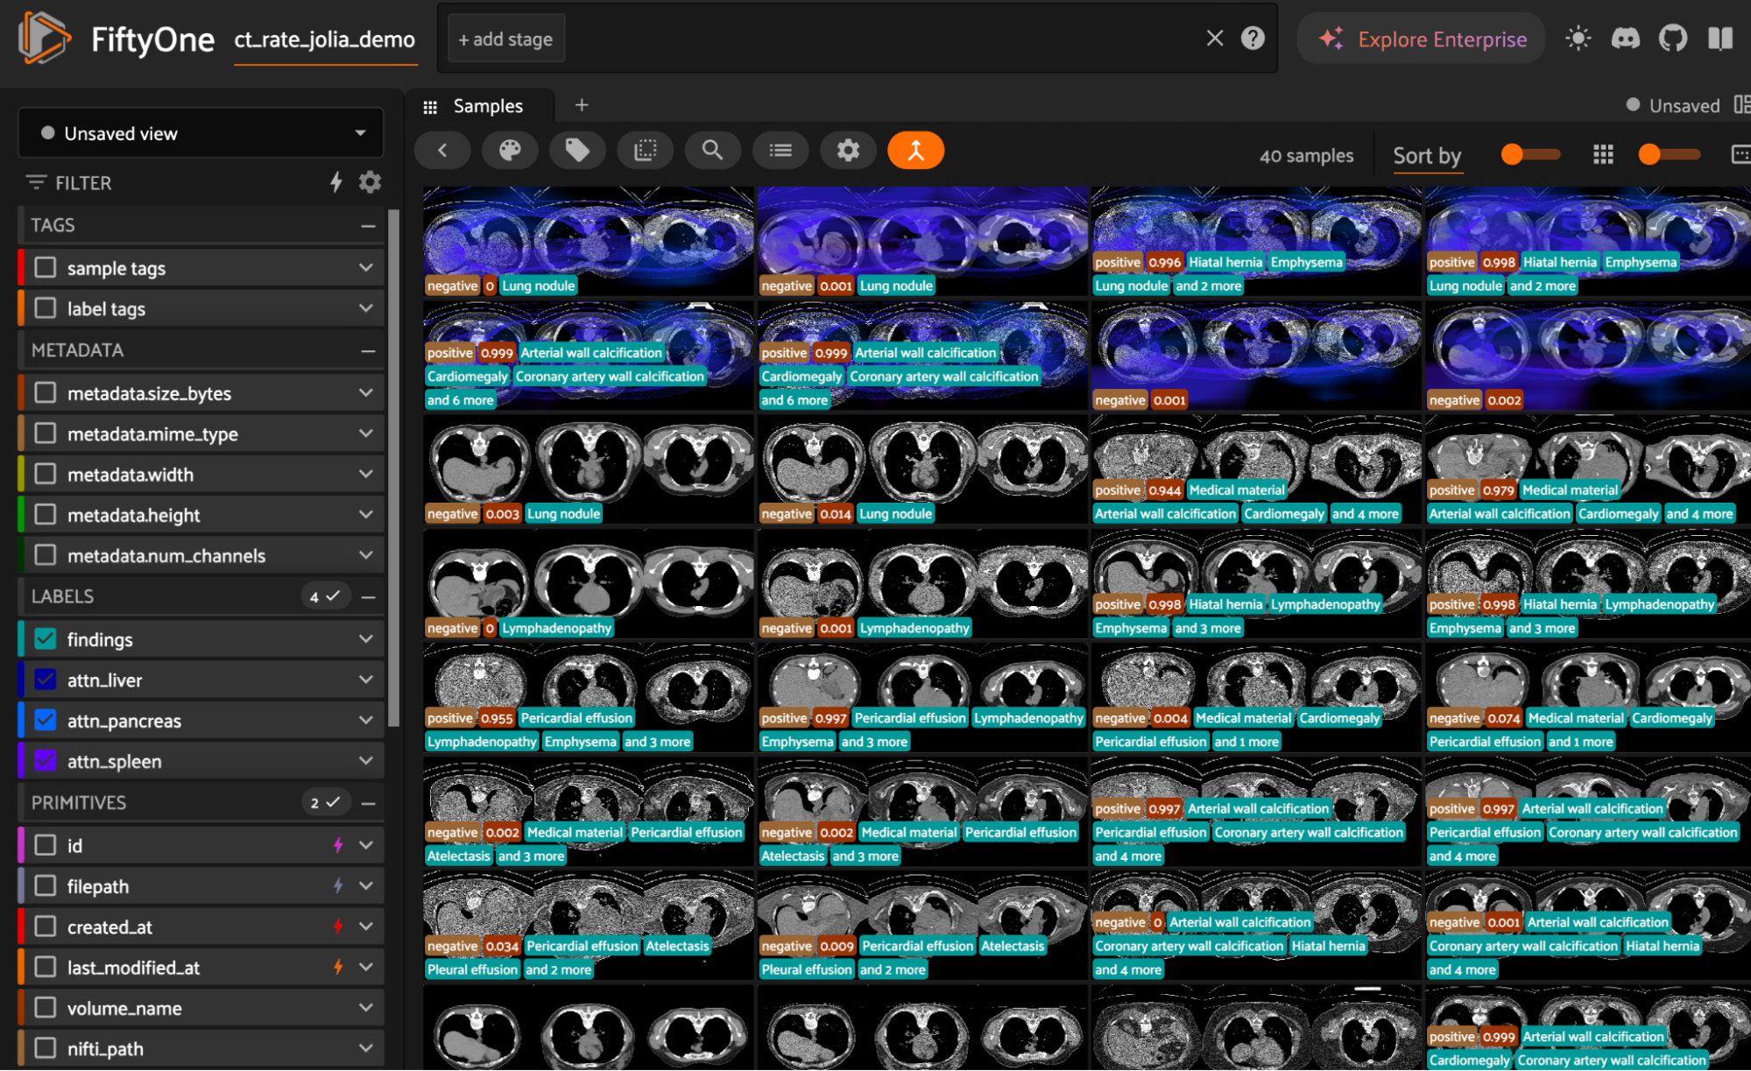Open the help question mark icon
1751x1071 pixels.
click(1253, 38)
